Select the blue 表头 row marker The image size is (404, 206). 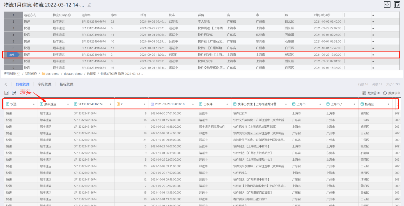tap(13, 55)
